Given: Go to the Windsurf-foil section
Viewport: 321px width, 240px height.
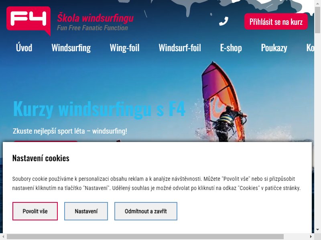Looking at the screenshot, I should point(180,48).
